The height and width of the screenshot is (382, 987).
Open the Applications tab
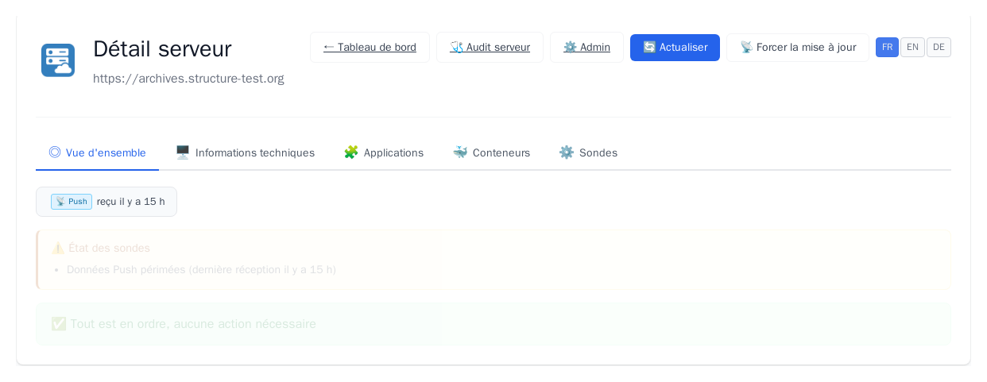pos(383,152)
